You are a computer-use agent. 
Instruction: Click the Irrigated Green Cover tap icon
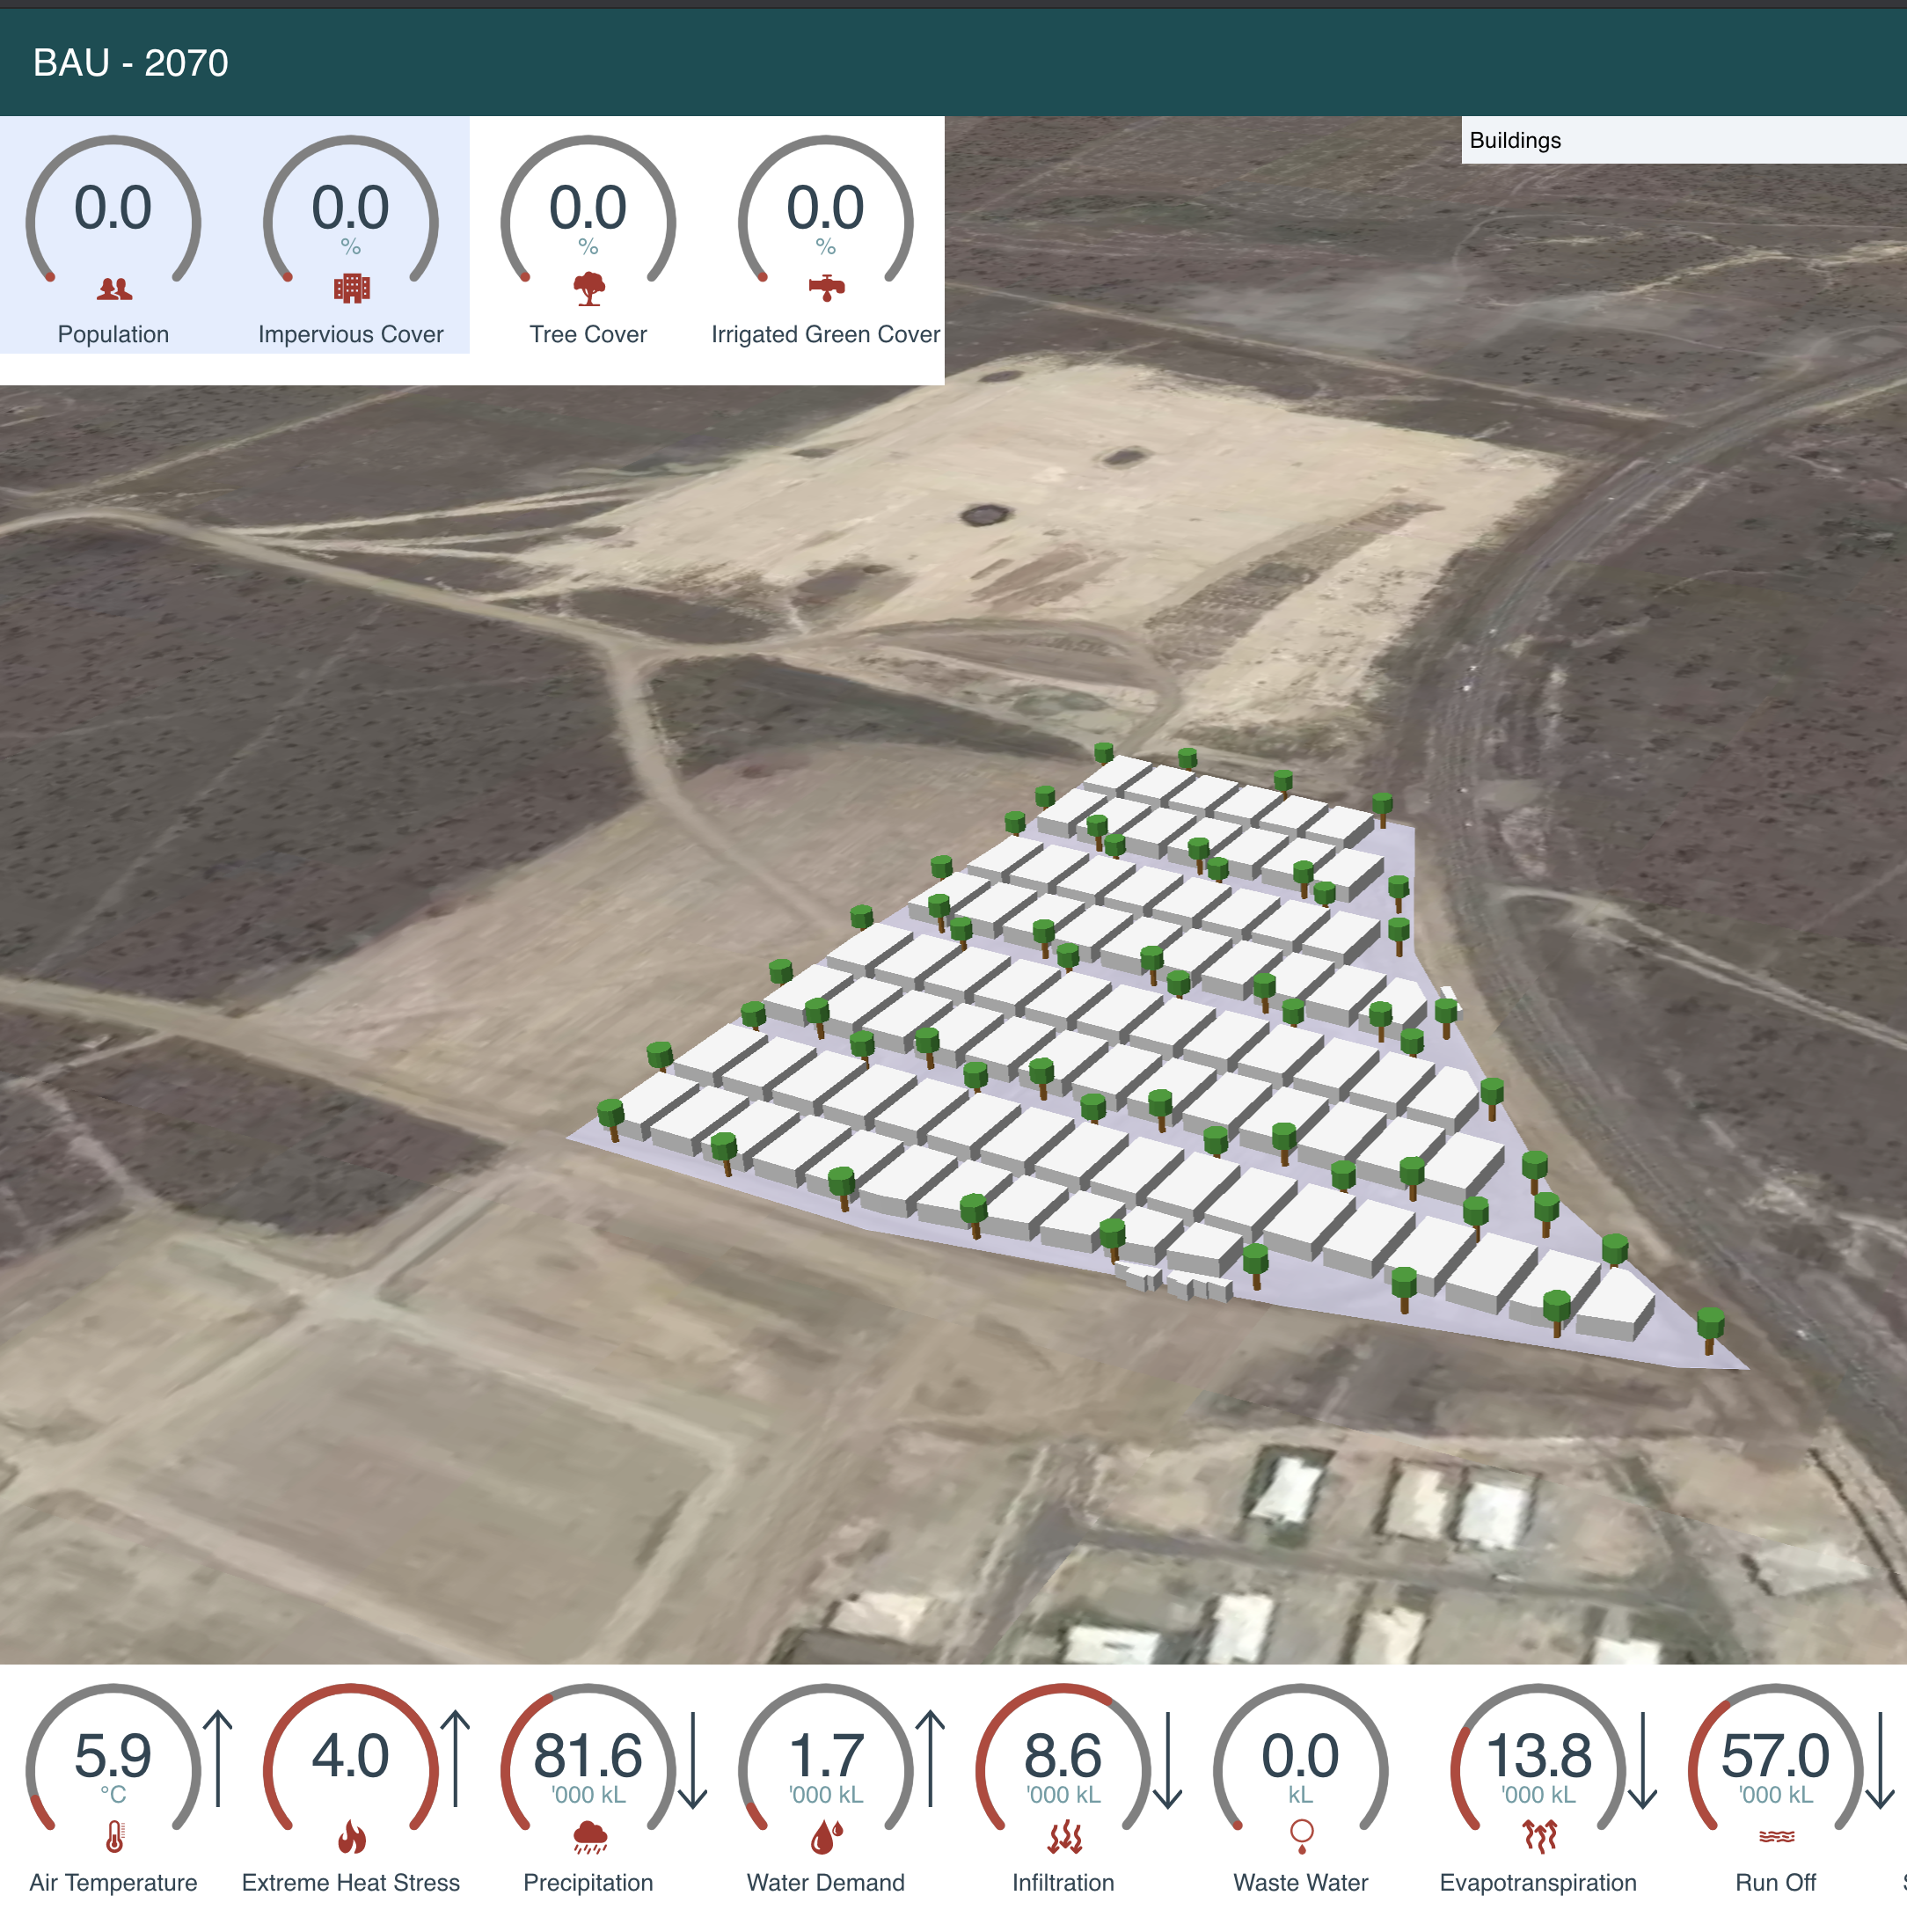[826, 288]
